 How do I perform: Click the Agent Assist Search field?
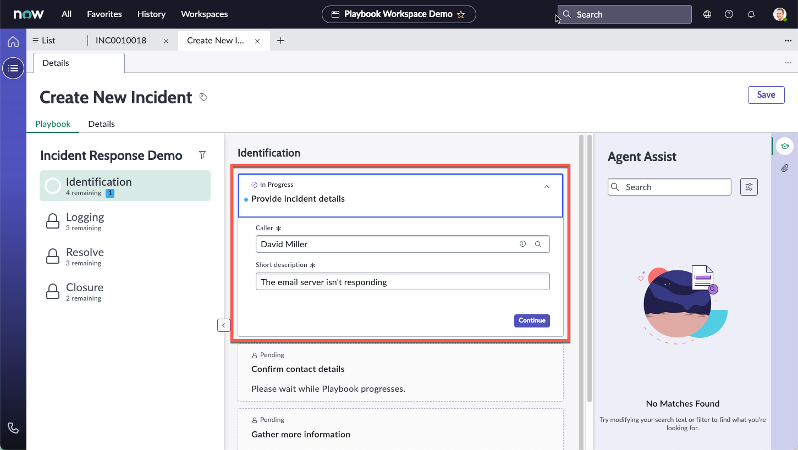(x=669, y=187)
